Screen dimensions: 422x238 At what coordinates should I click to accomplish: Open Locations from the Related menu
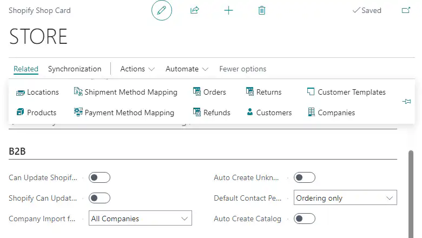(x=37, y=92)
